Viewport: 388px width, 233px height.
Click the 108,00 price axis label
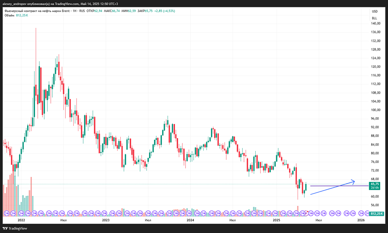coord(376,93)
